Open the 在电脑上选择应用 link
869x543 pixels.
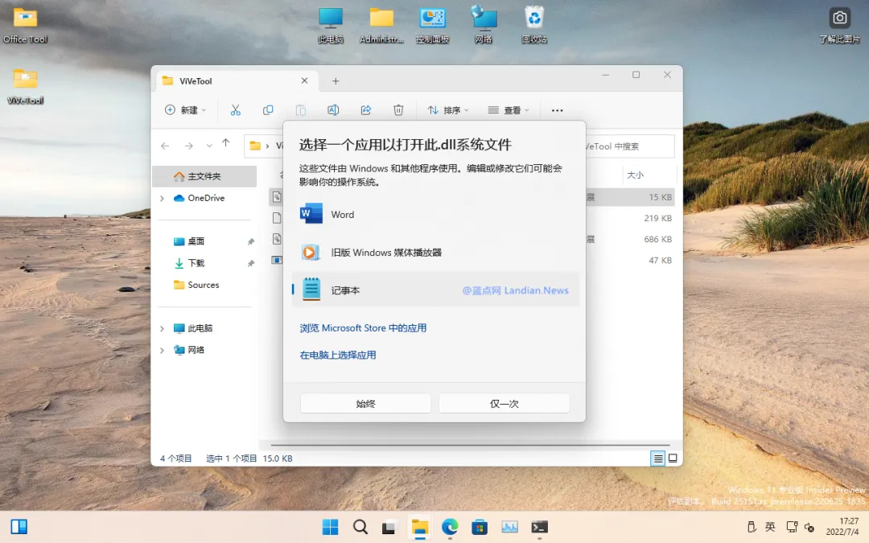337,355
